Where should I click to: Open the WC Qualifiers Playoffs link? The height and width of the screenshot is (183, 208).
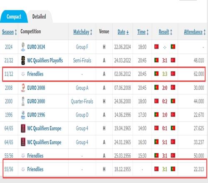45,60
